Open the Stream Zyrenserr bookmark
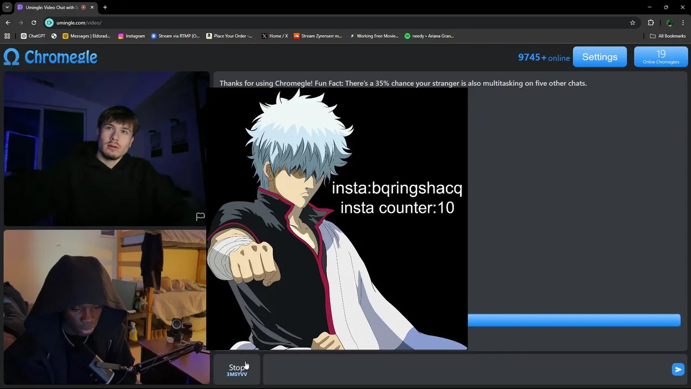Image resolution: width=691 pixels, height=389 pixels. point(318,36)
